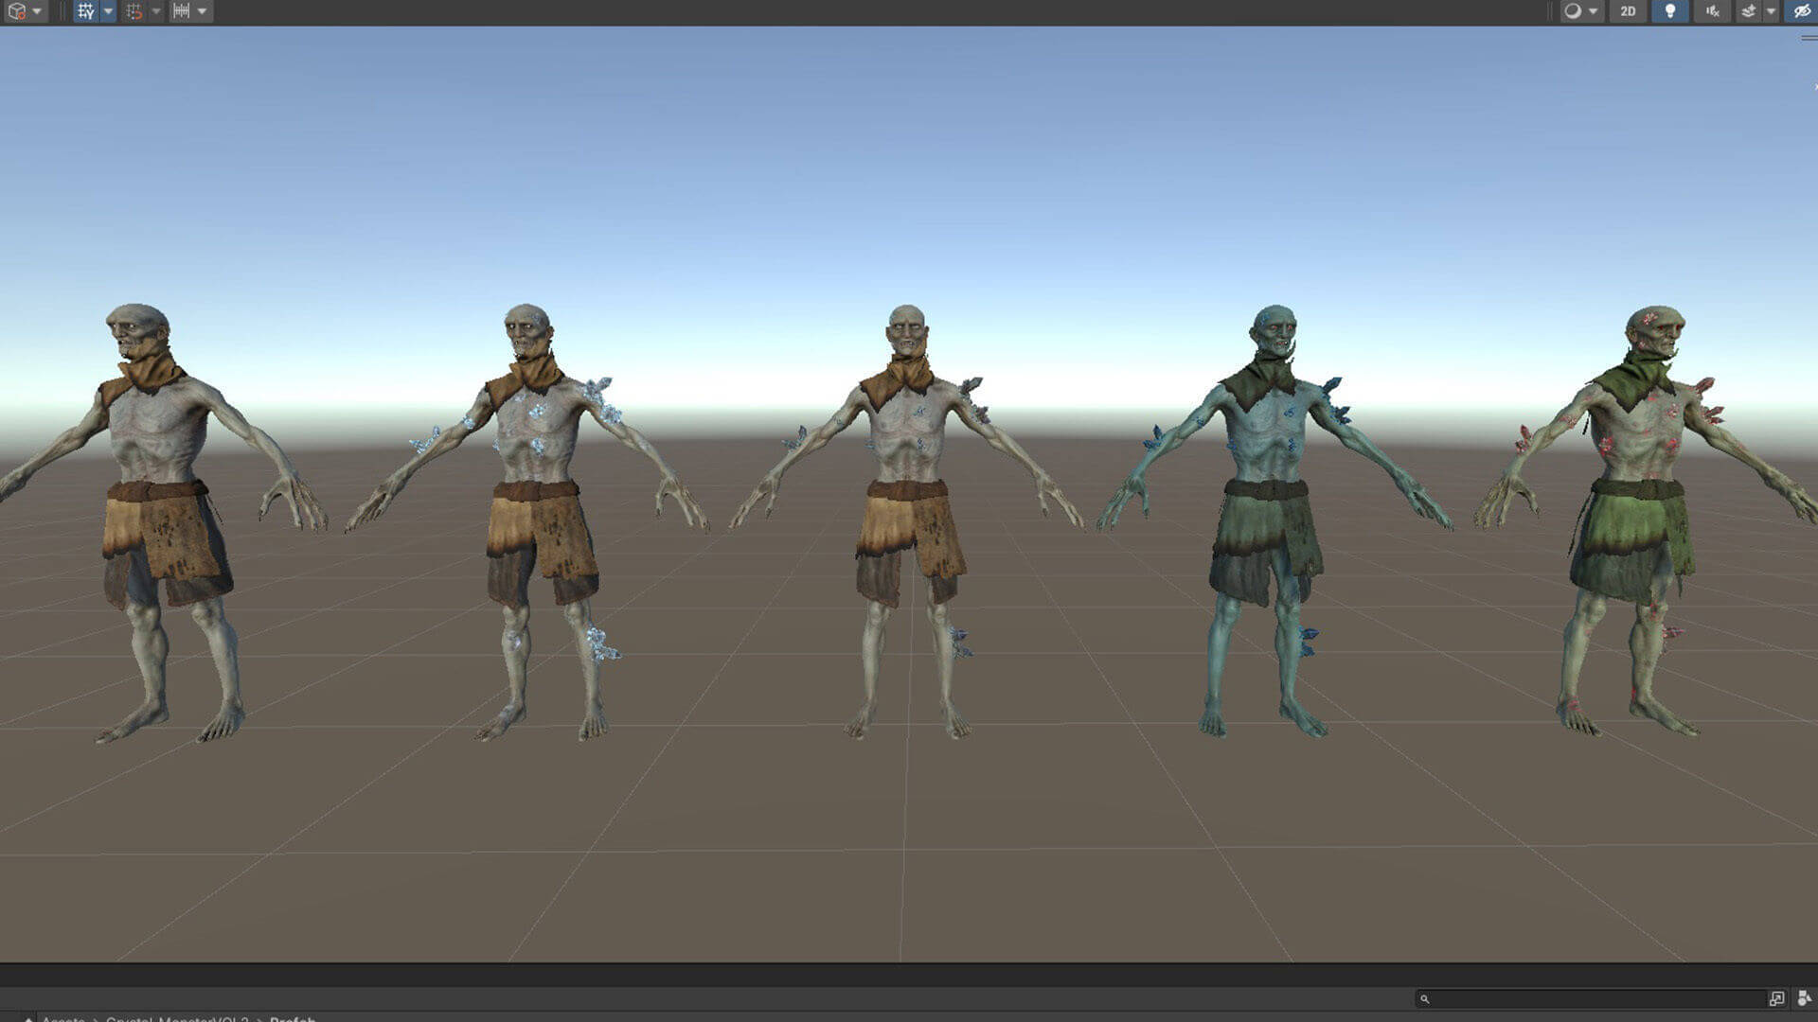Toggle scene audio mute icon
This screenshot has width=1818, height=1022.
(x=1712, y=11)
